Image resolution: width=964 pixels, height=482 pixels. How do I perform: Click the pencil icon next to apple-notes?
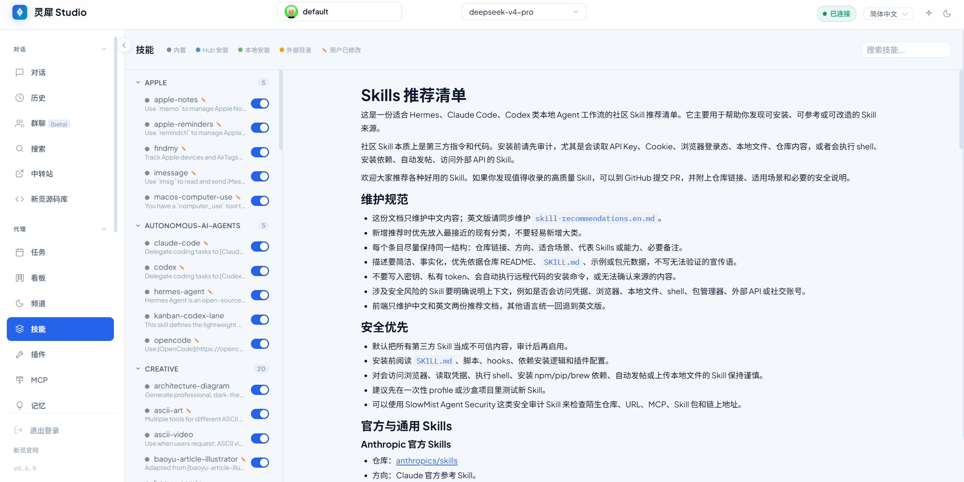203,100
